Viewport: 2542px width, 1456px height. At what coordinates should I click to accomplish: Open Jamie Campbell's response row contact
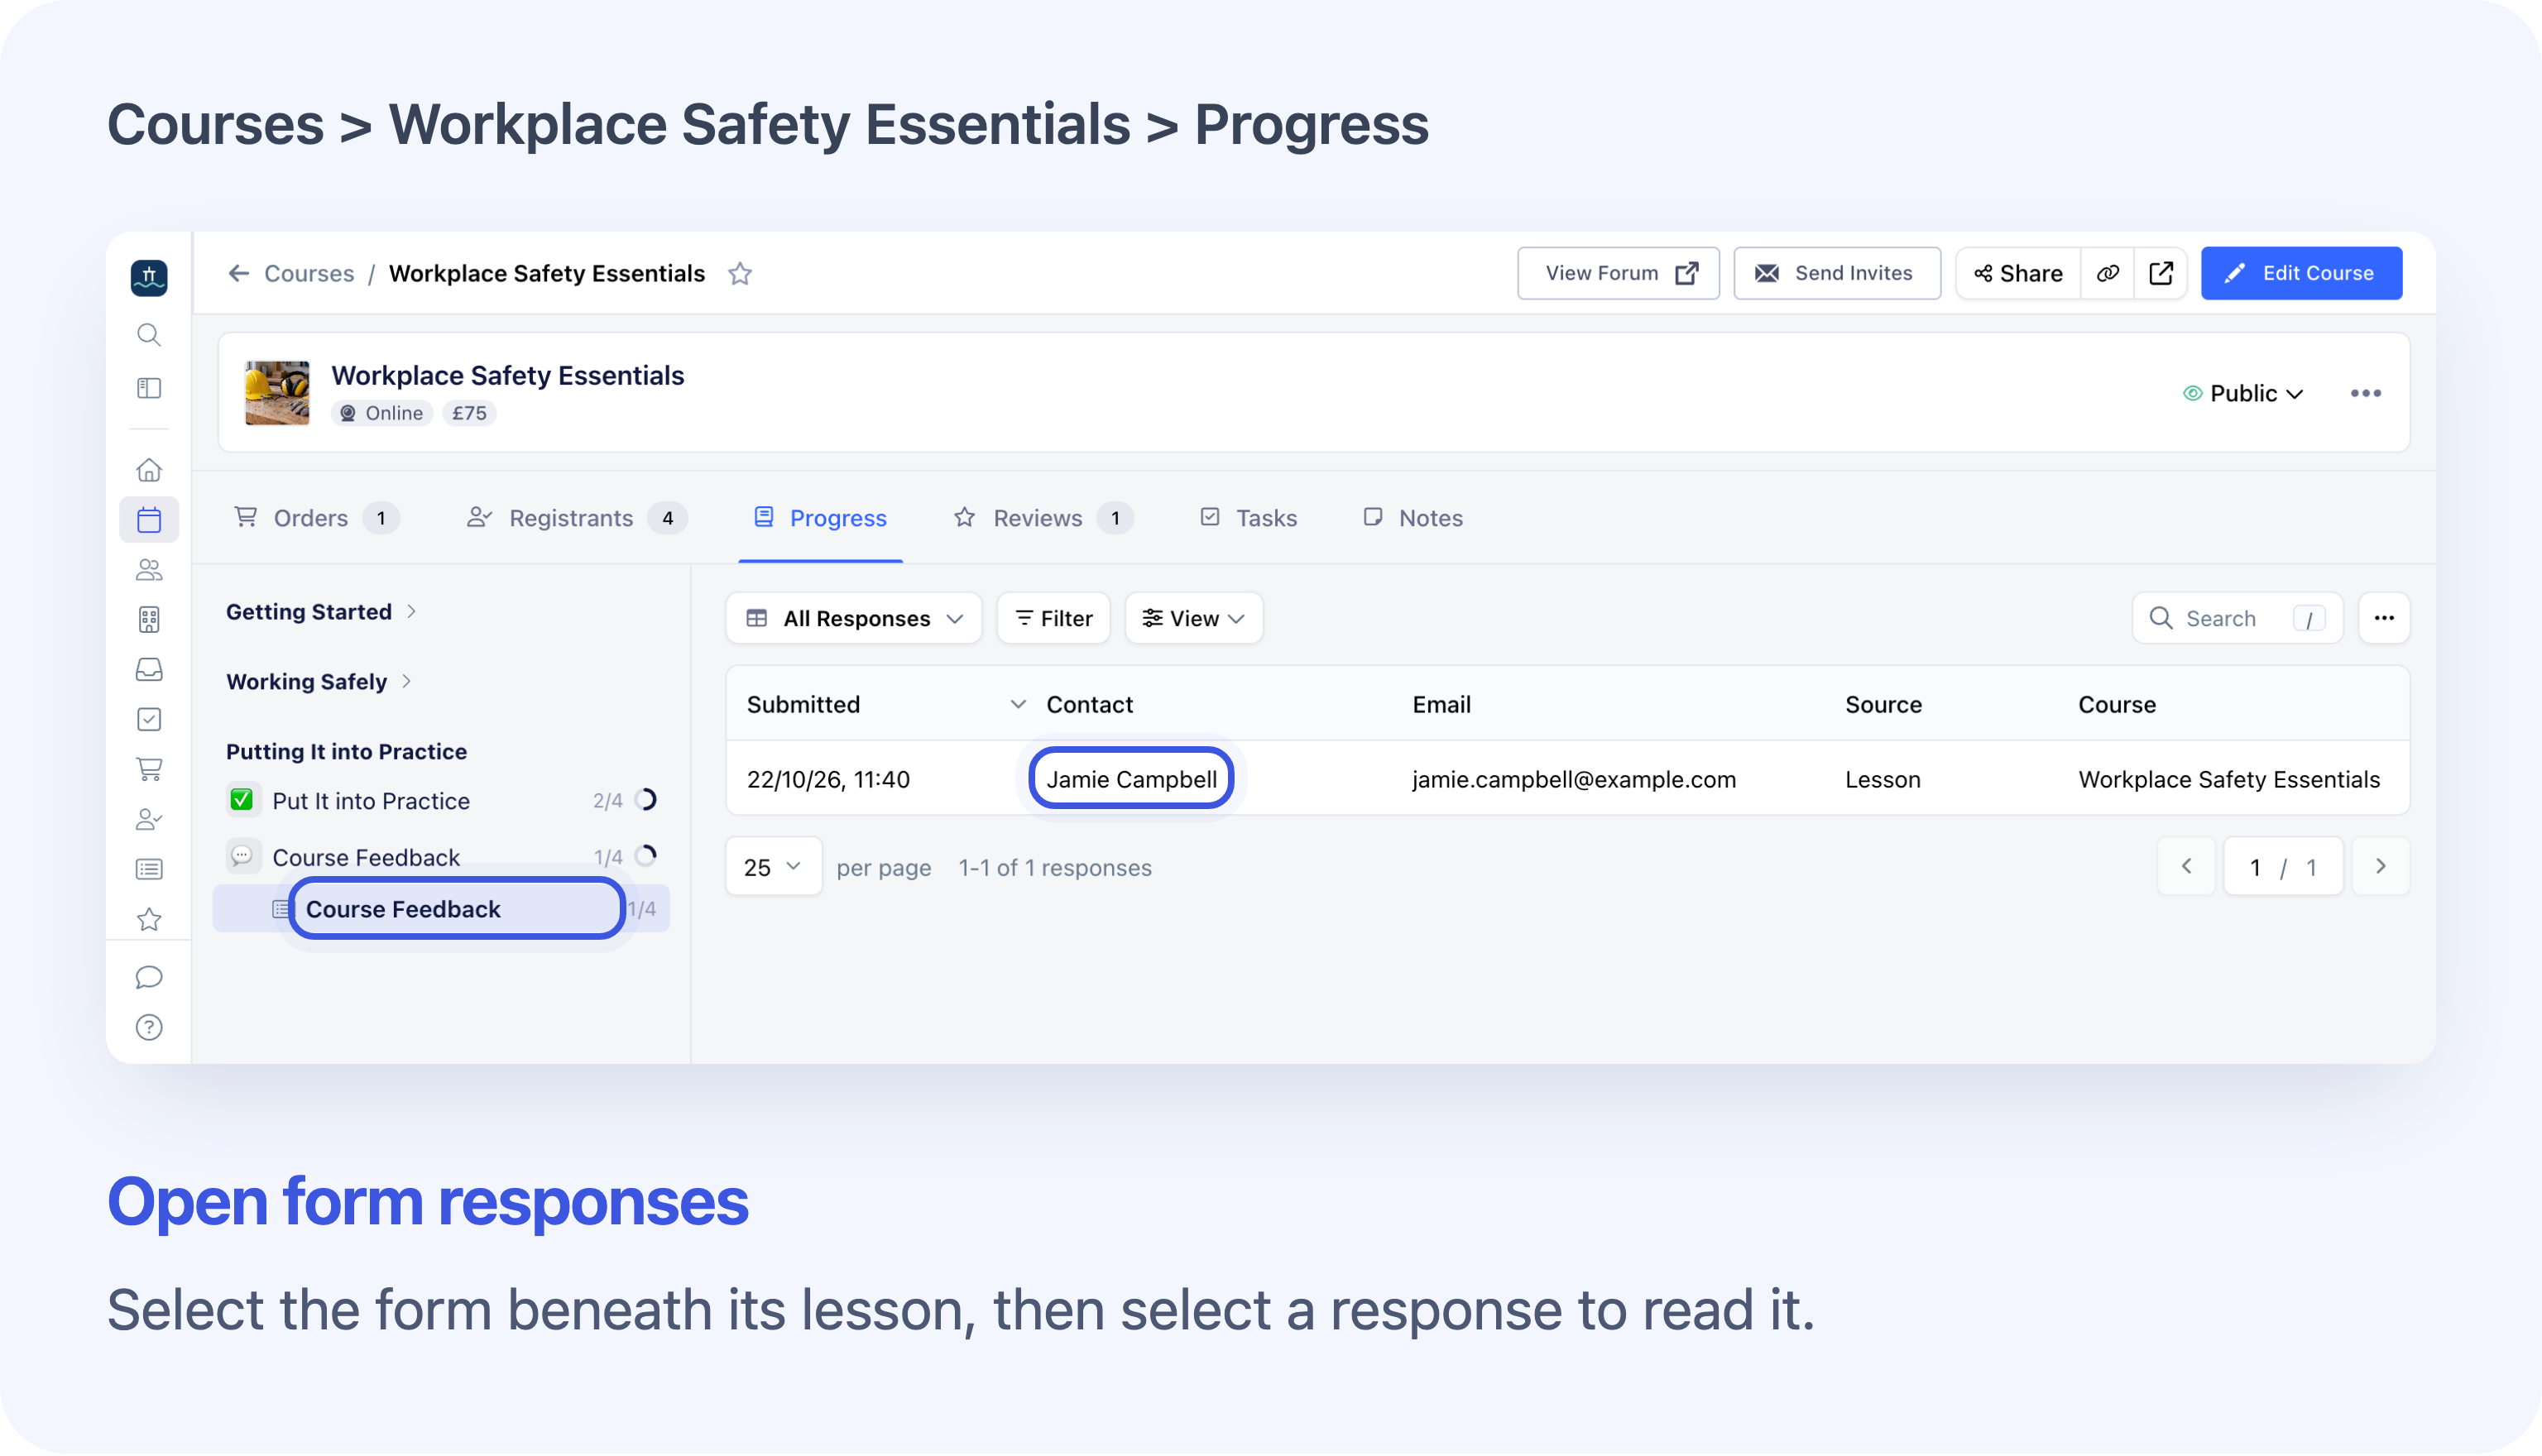tap(1131, 779)
